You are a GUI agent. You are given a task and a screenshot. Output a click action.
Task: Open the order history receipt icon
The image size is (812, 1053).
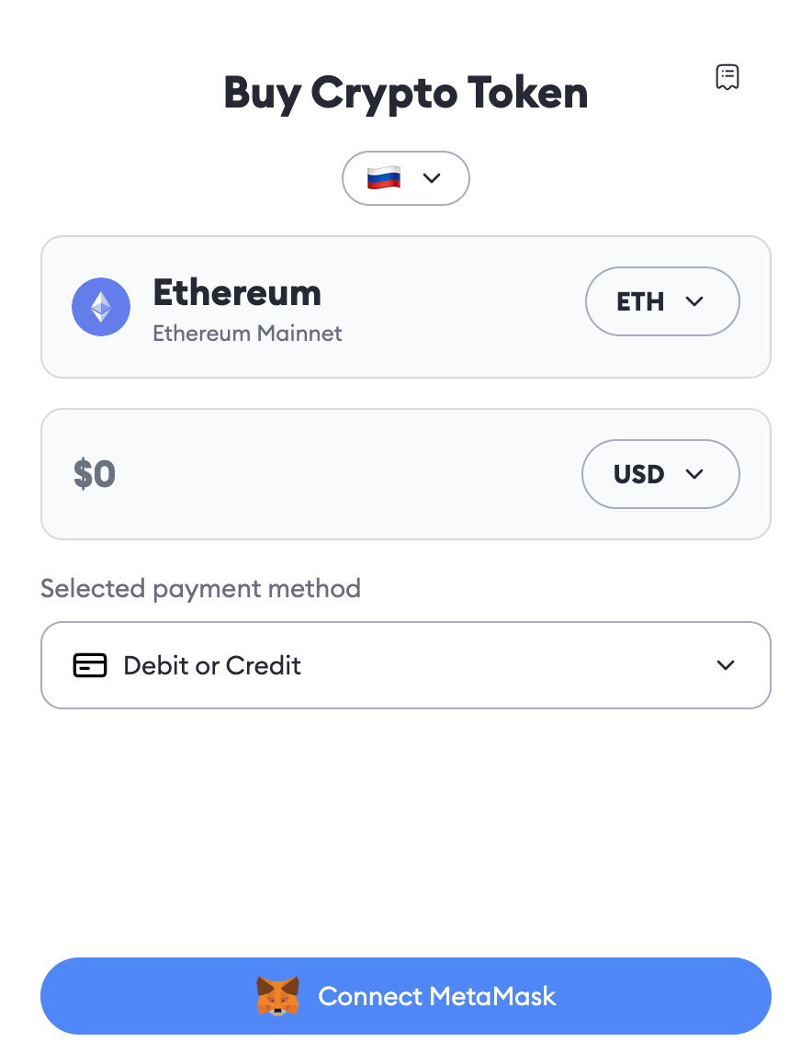point(727,77)
